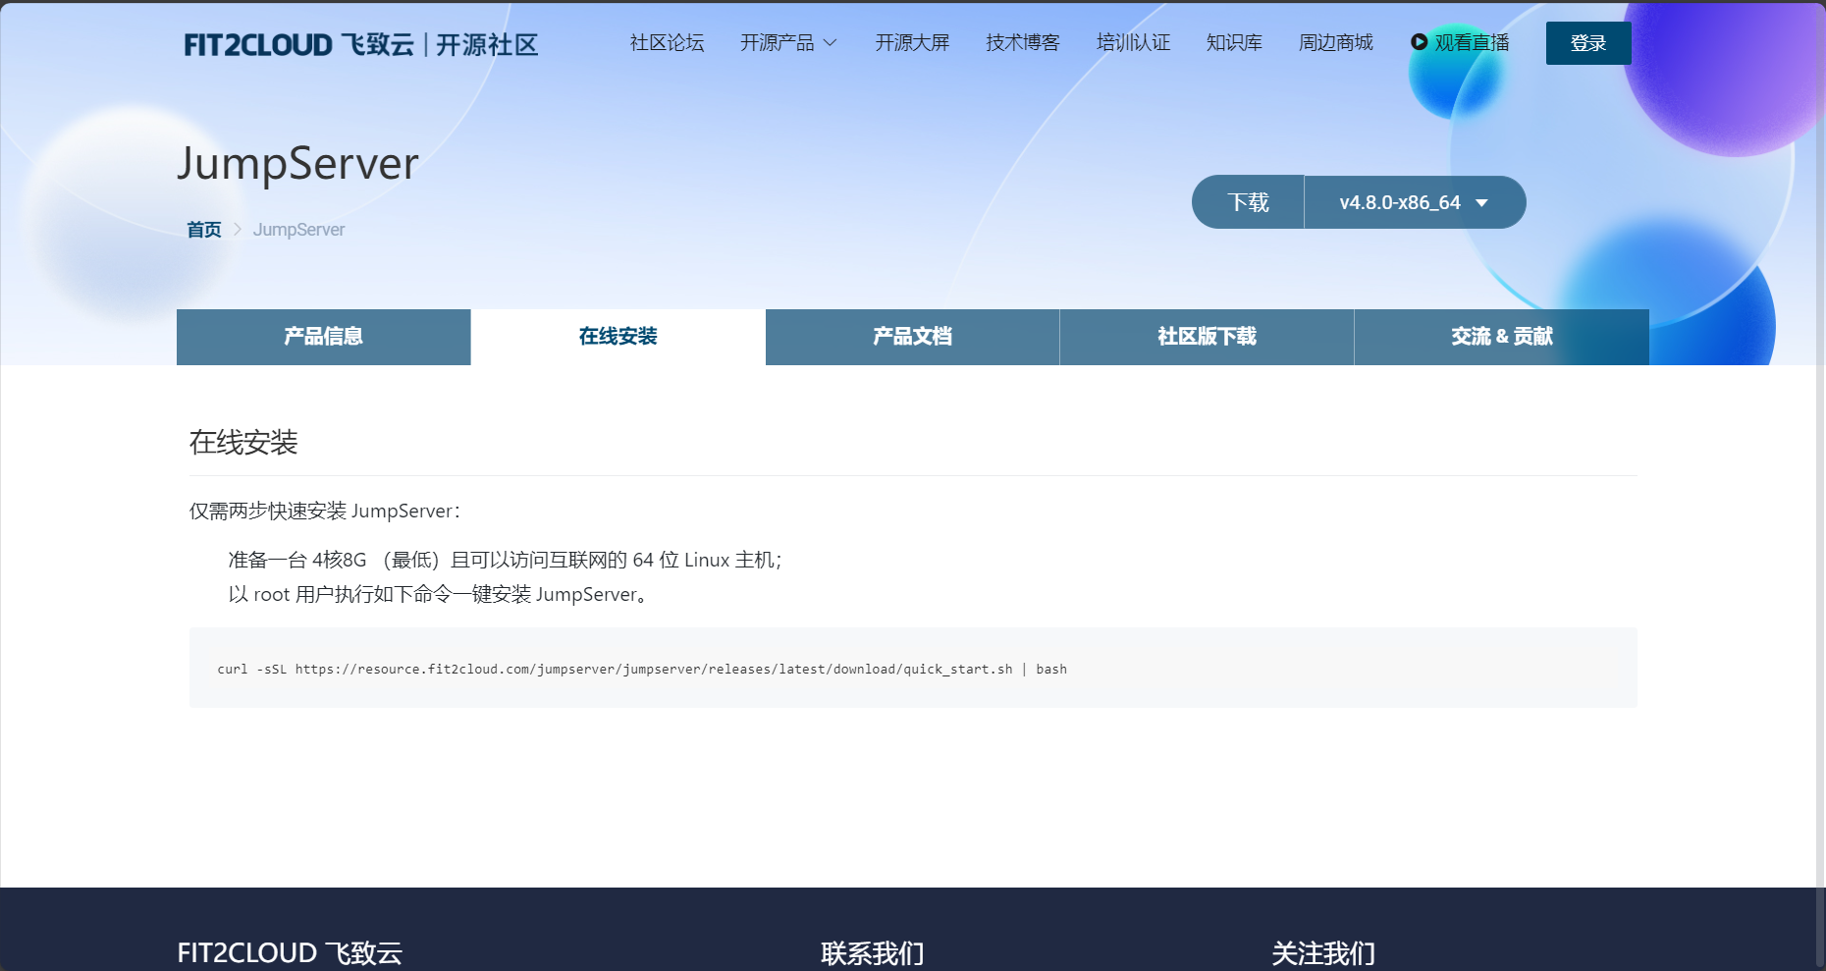Click the JumpServer breadcrumb entry
The image size is (1826, 971).
click(x=298, y=229)
